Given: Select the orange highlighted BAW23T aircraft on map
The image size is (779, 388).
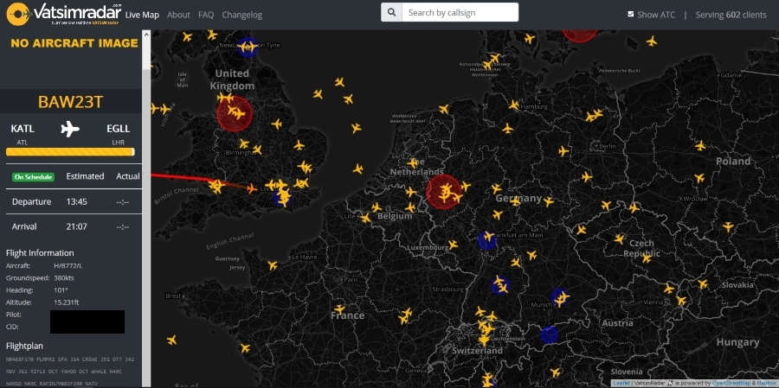Looking at the screenshot, I should point(252,188).
